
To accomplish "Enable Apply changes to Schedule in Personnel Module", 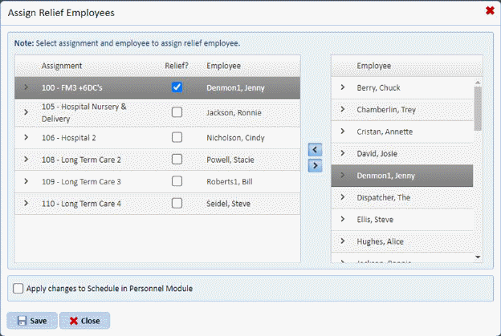I will (18, 288).
